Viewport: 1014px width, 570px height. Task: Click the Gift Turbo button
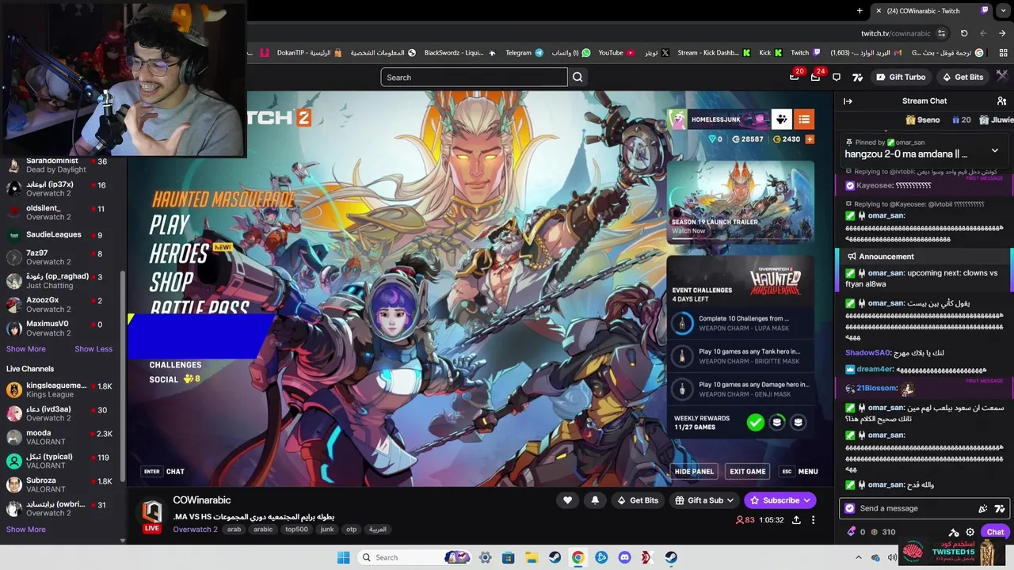(x=901, y=77)
